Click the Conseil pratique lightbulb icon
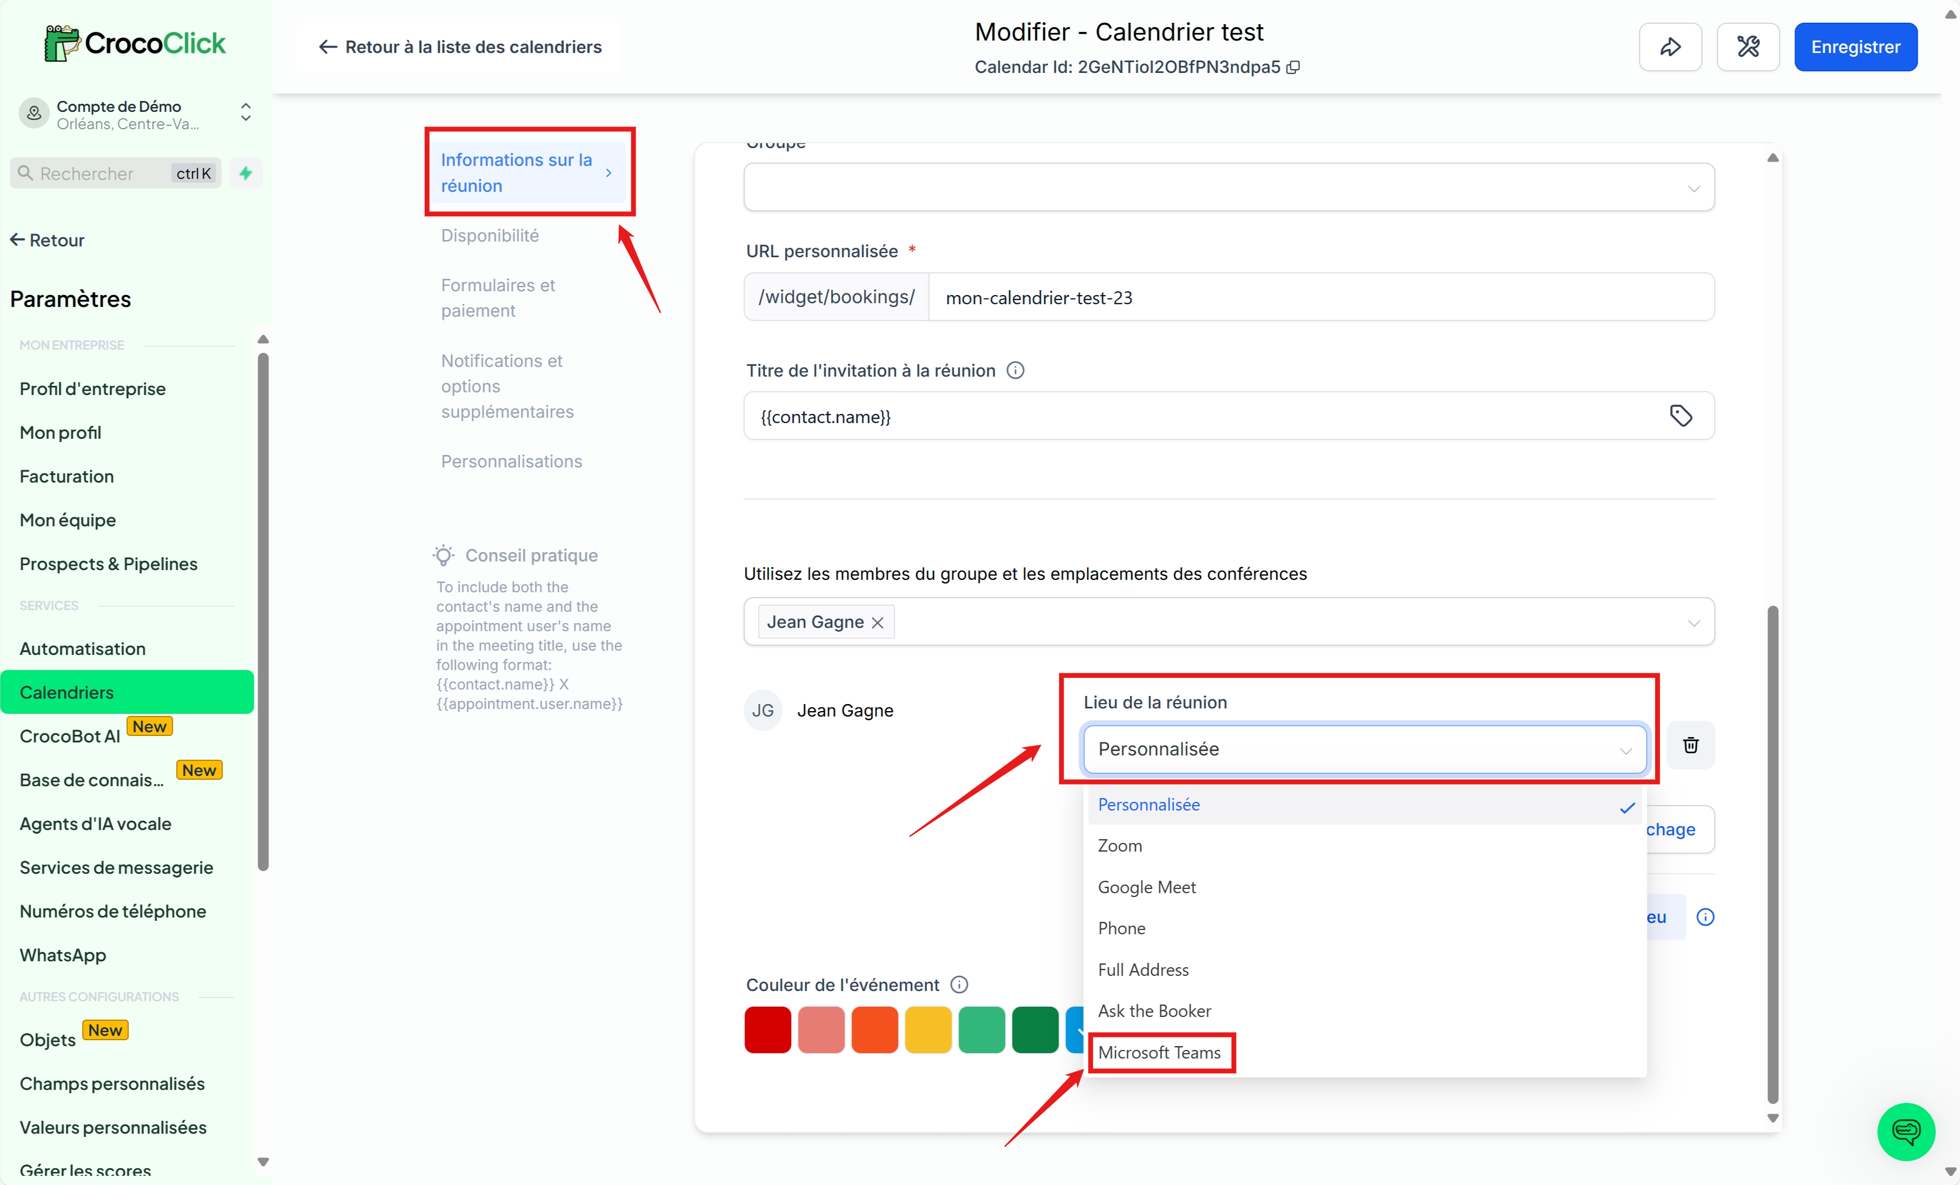Screen dimensions: 1960x1185 click(443, 555)
